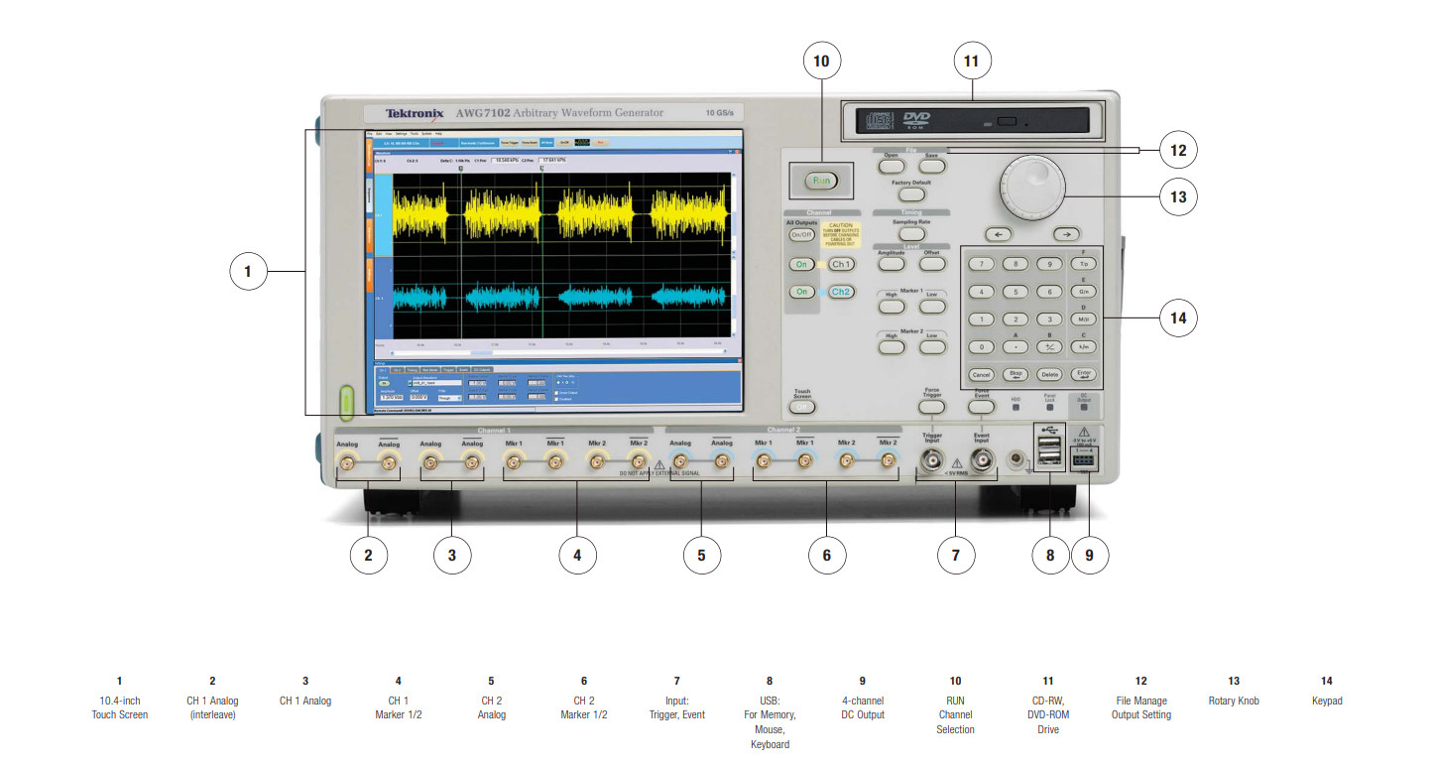Tap the M/µ unit key
This screenshot has width=1433, height=766.
(1083, 319)
